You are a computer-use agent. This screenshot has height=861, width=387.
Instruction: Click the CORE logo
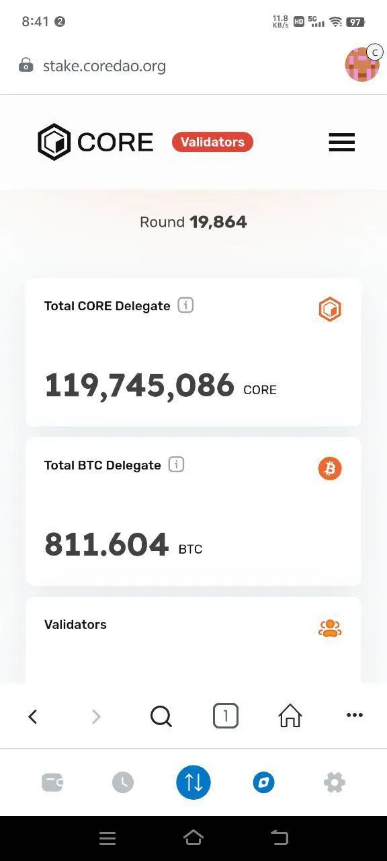(95, 142)
